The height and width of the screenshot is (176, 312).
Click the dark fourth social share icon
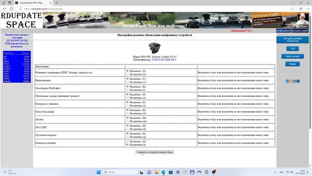click(x=298, y=81)
